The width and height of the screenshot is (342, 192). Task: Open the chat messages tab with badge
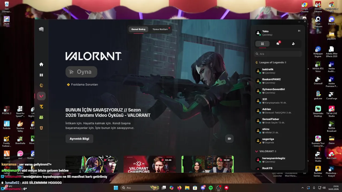pos(278,43)
